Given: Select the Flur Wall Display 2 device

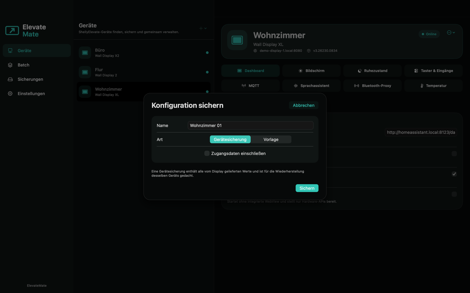Looking at the screenshot, I should (x=144, y=72).
